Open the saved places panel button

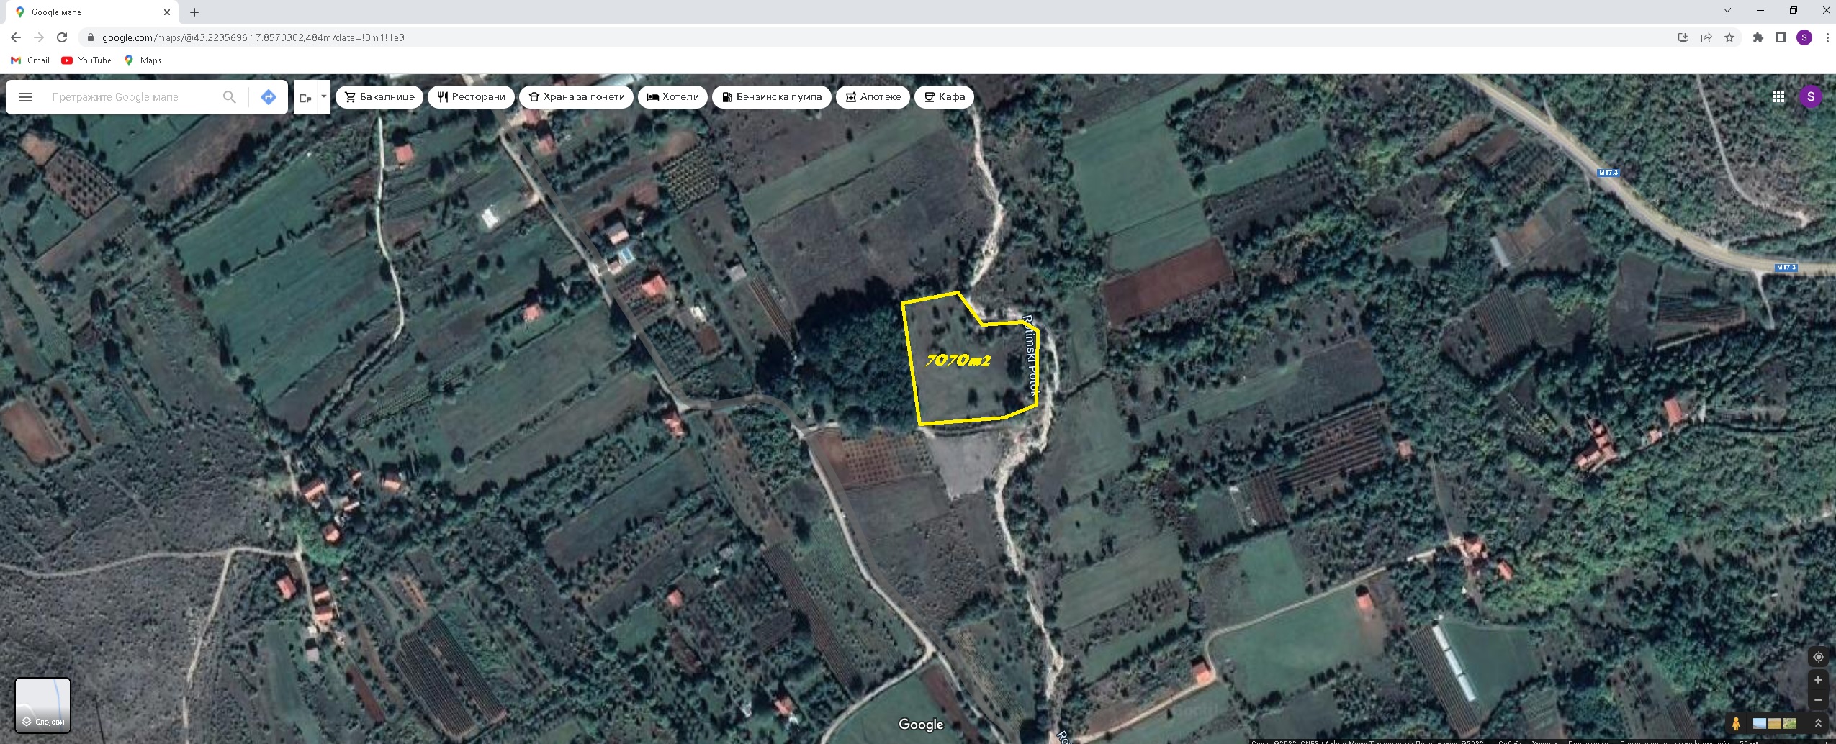305,97
